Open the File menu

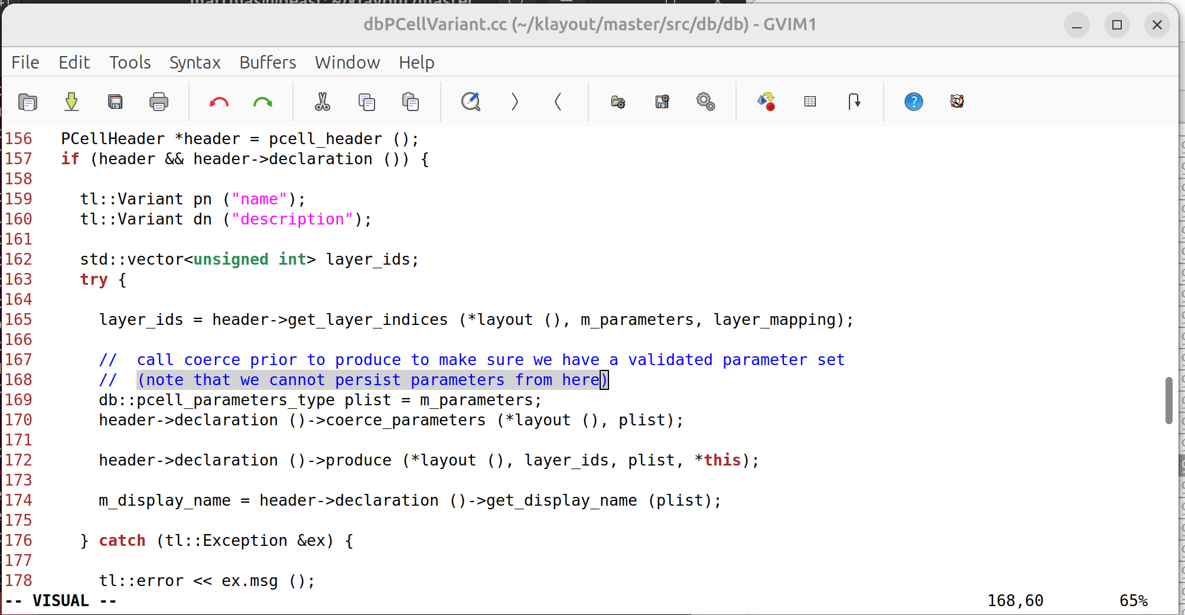(x=25, y=63)
